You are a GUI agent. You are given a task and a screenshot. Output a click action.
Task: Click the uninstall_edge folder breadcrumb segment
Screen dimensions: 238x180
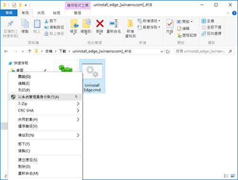(x=102, y=51)
